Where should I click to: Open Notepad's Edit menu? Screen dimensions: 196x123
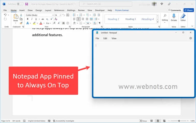pos(105,39)
